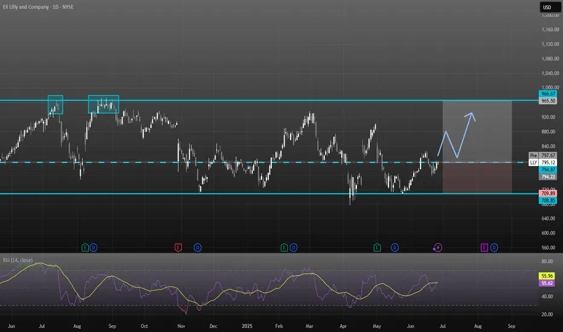Click the dividend D icon beside the Aug 2024 earnings icon

(94, 247)
